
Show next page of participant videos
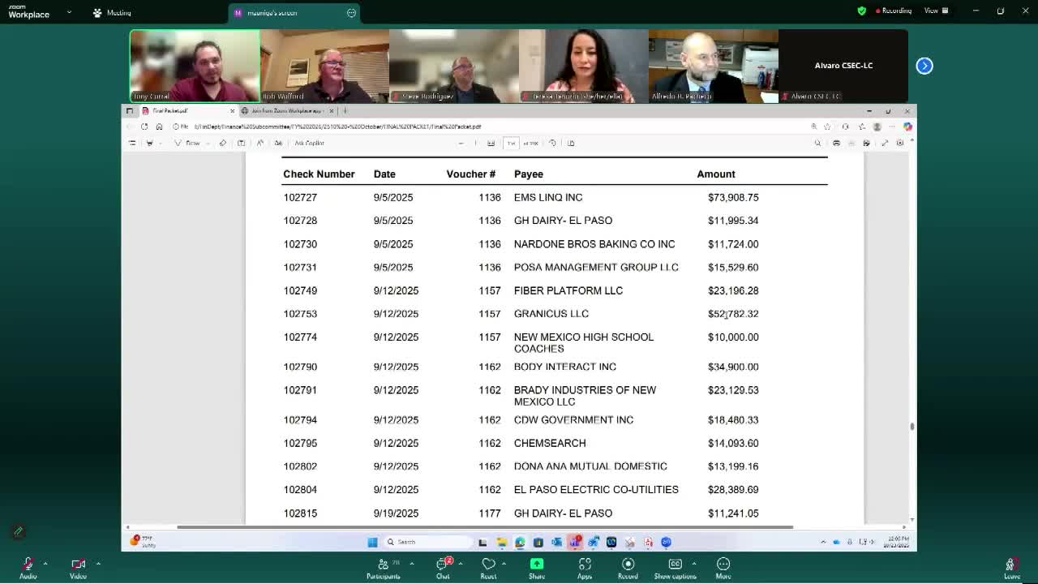click(924, 66)
